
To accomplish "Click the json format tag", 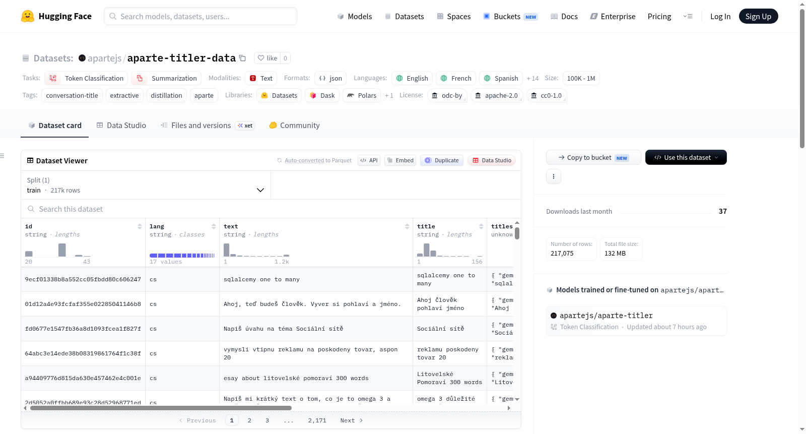I will click(x=330, y=78).
